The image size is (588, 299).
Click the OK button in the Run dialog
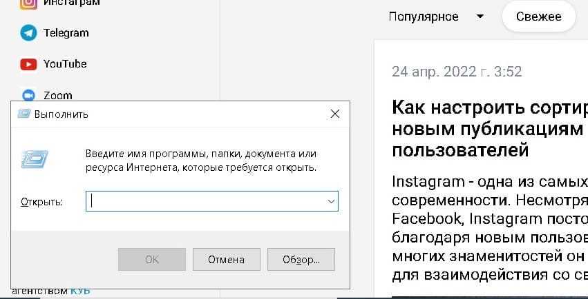pos(152,259)
